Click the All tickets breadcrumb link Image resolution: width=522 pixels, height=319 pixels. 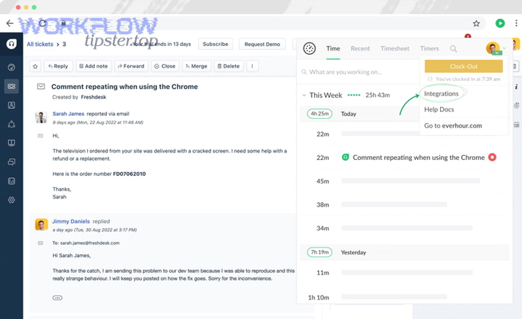pos(40,44)
